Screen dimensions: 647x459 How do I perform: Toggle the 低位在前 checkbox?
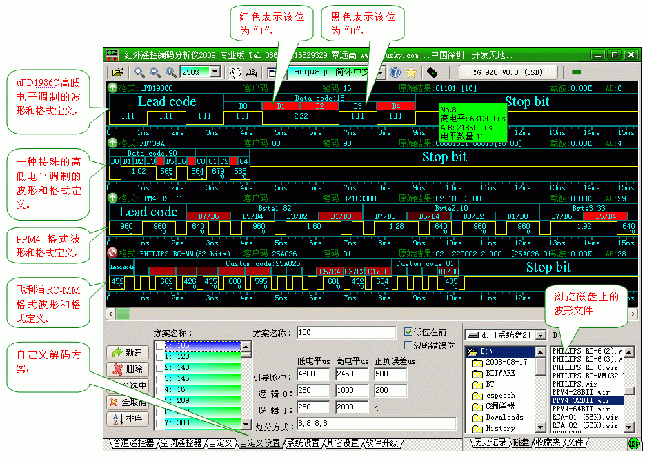408,331
